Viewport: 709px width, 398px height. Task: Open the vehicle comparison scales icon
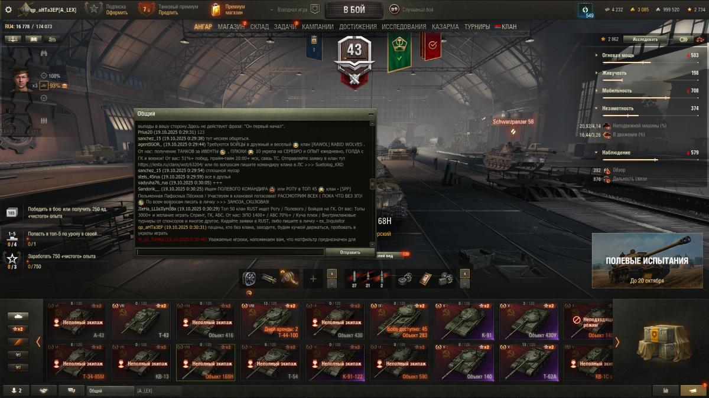666,390
